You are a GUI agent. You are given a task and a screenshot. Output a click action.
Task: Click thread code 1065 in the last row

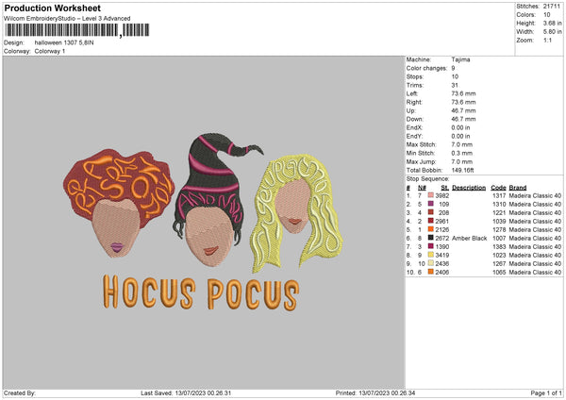[499, 273]
